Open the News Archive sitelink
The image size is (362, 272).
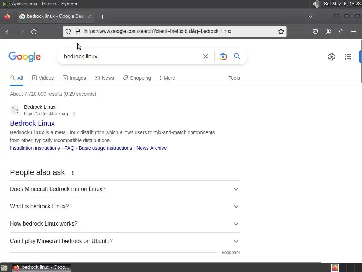tap(151, 148)
